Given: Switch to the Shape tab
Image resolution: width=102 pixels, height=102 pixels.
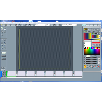Looking at the screenshot, I should click(x=99, y=25).
